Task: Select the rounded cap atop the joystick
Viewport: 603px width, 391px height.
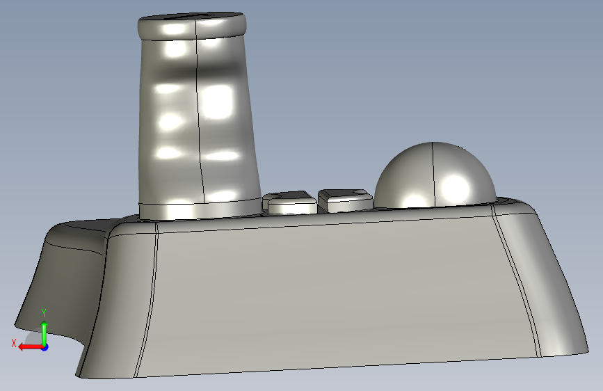Action: [192, 26]
